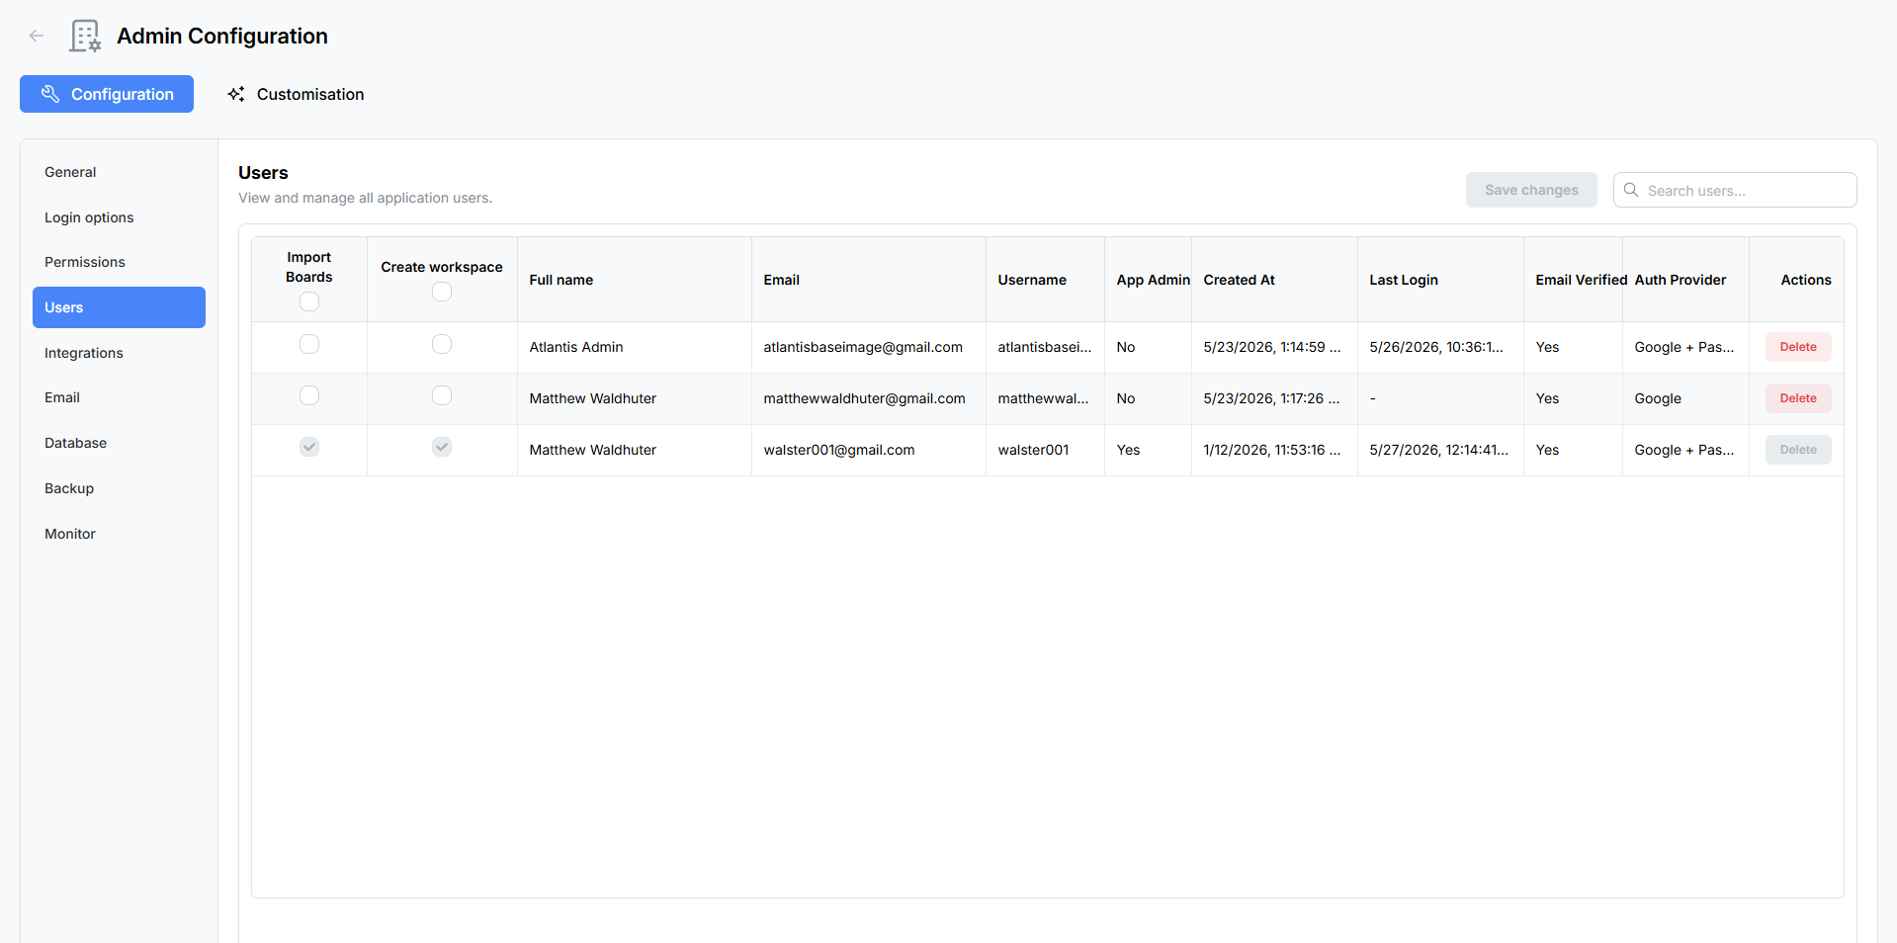Click the Save changes button
Image resolution: width=1897 pixels, height=943 pixels.
point(1531,190)
